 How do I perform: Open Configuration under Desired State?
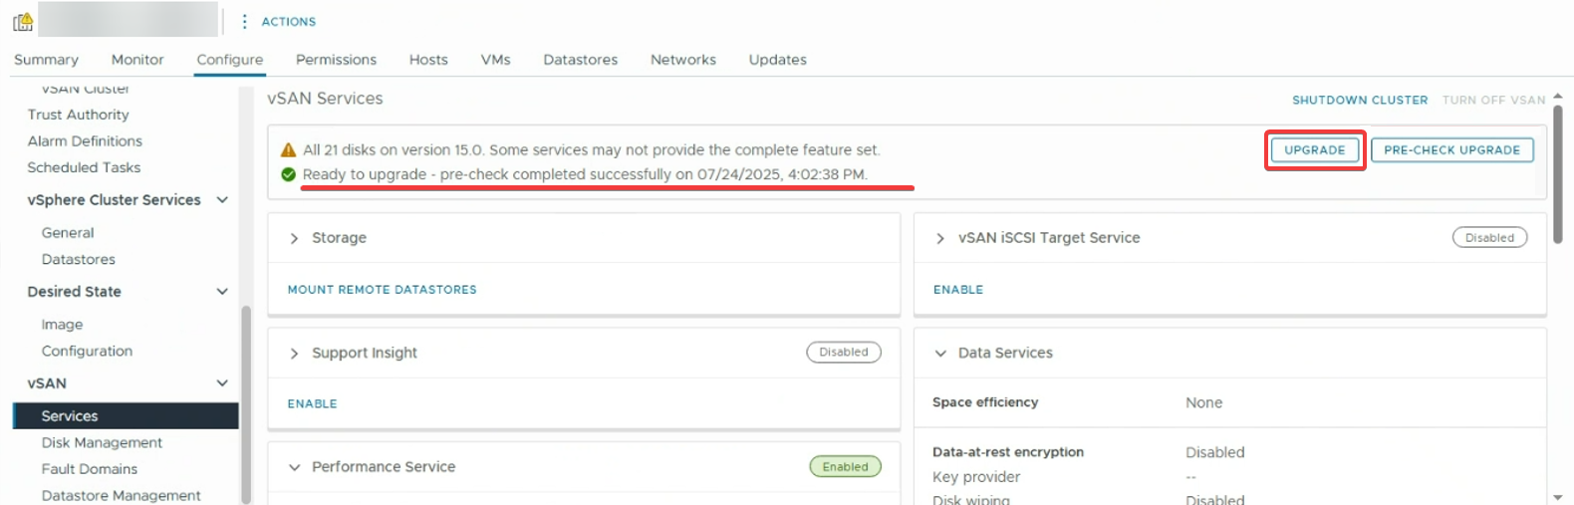87,352
